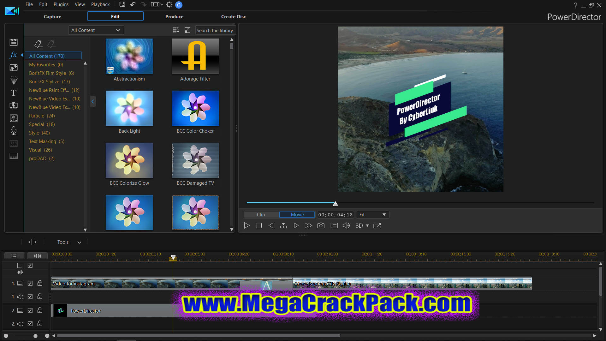606x341 pixels.
Task: Click the add new tag icon
Action: point(38,44)
